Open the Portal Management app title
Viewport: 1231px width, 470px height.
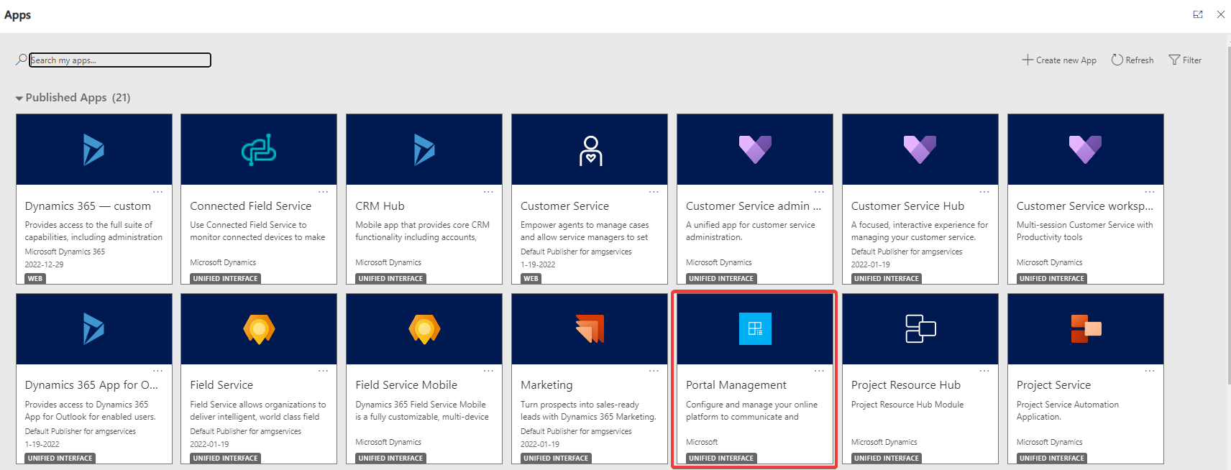736,385
